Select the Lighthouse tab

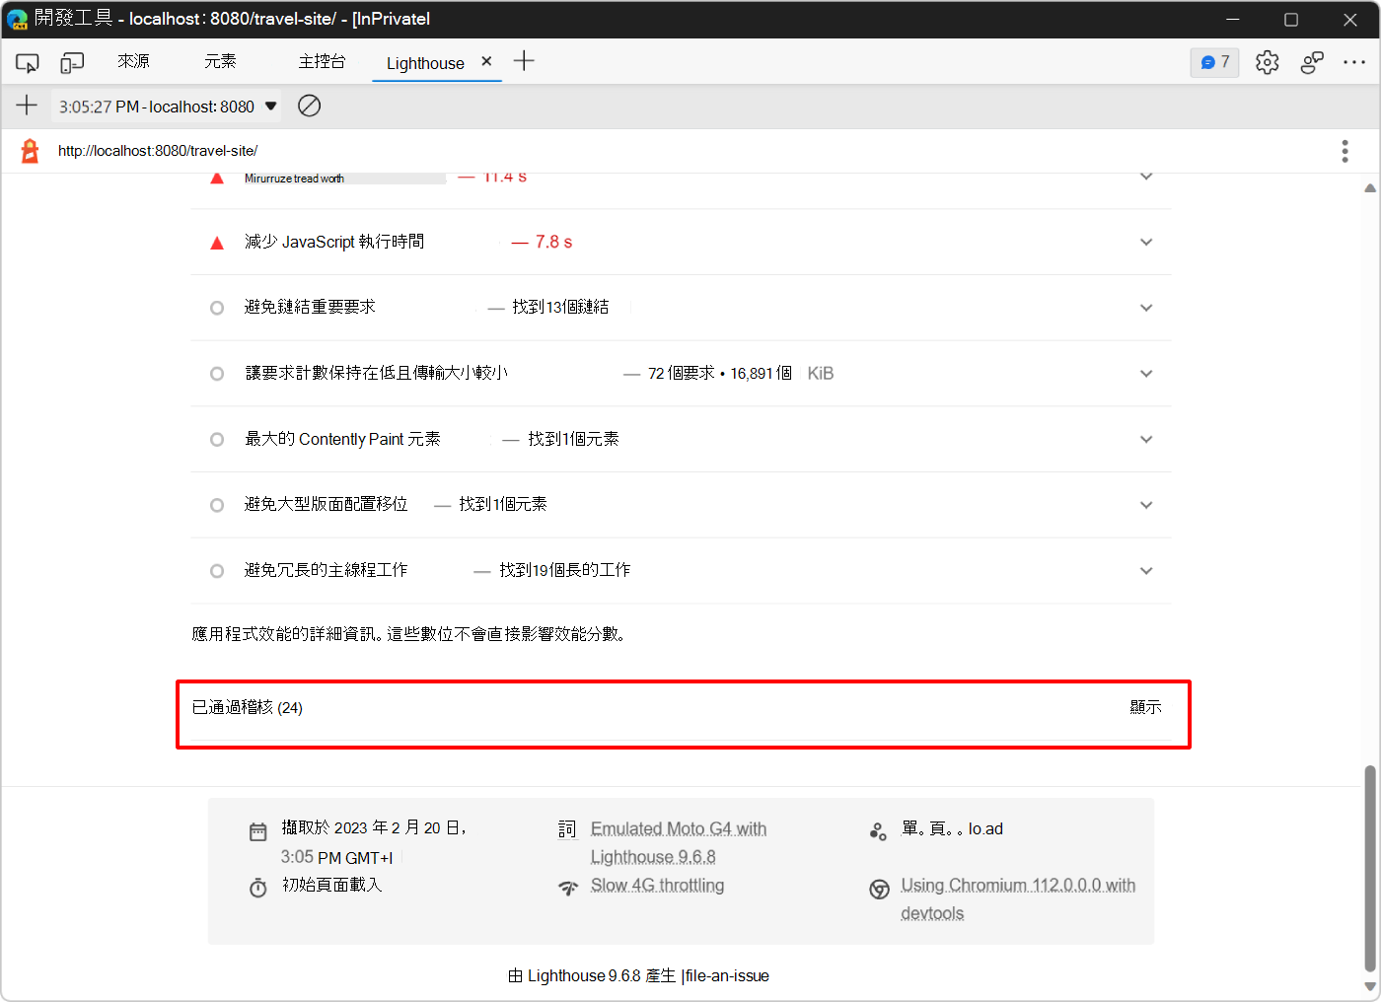[x=425, y=63]
